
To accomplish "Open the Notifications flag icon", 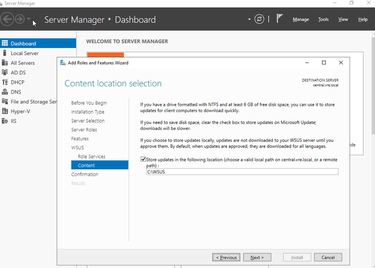I will click(x=280, y=19).
